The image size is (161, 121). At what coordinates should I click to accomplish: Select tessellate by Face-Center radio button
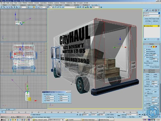tap(152, 105)
